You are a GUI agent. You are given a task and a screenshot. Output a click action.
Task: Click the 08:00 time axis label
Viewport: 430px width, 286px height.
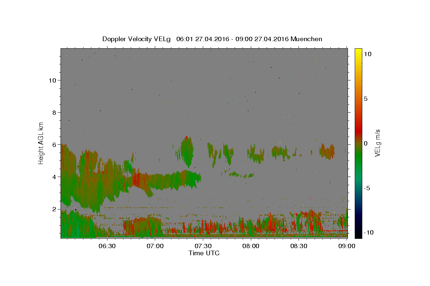251,246
